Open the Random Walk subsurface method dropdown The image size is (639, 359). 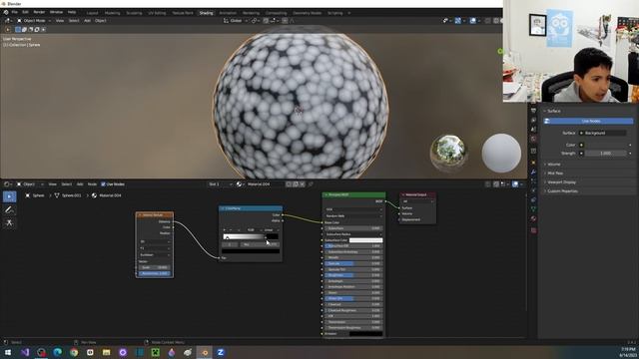tap(353, 216)
